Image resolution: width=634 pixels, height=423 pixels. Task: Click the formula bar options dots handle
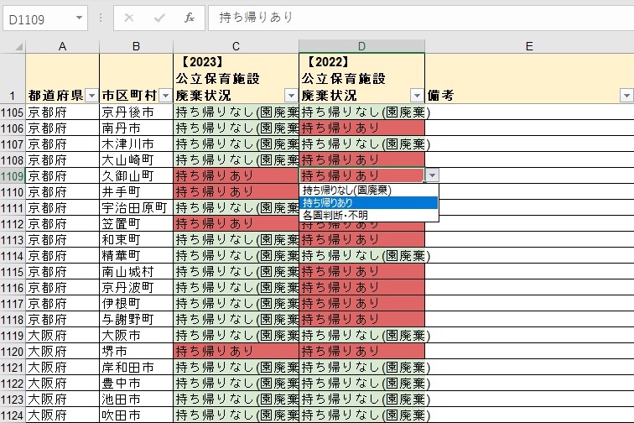[101, 18]
